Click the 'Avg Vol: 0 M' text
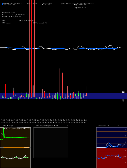The image size is (127, 168). [80, 5]
